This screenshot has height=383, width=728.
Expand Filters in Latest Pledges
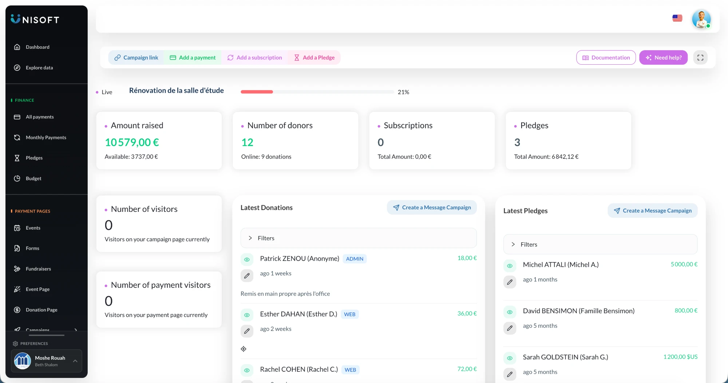[x=600, y=244]
